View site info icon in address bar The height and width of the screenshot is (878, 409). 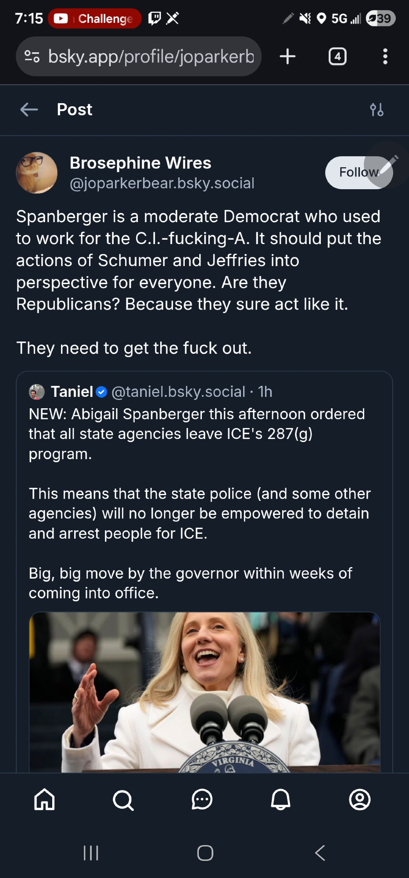tap(32, 57)
